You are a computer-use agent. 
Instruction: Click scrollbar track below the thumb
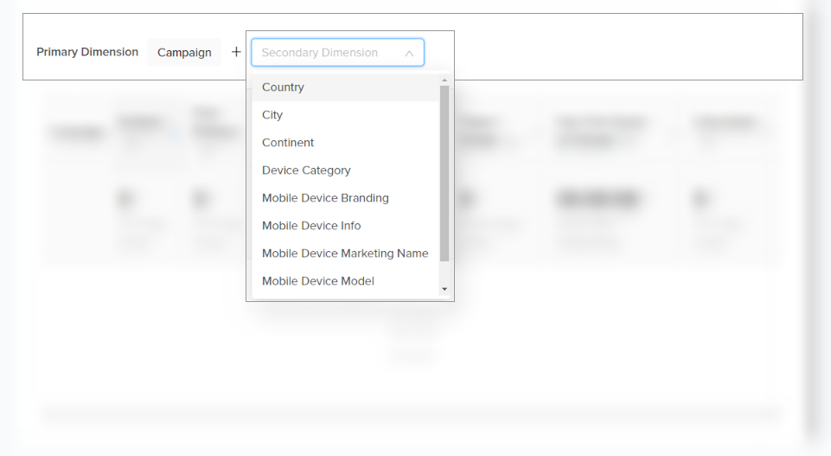pos(444,272)
